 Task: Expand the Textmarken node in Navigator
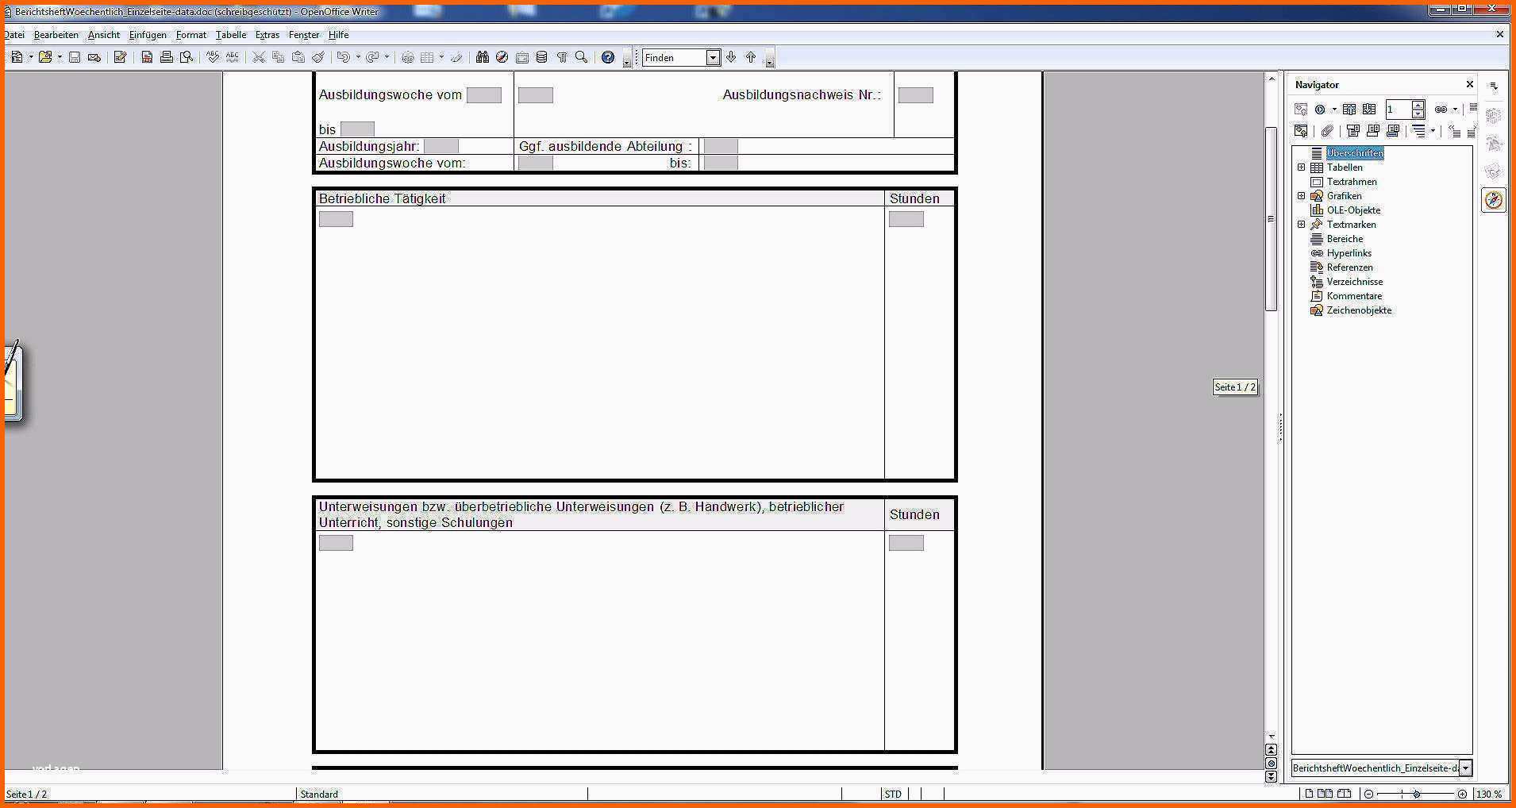[x=1302, y=225]
